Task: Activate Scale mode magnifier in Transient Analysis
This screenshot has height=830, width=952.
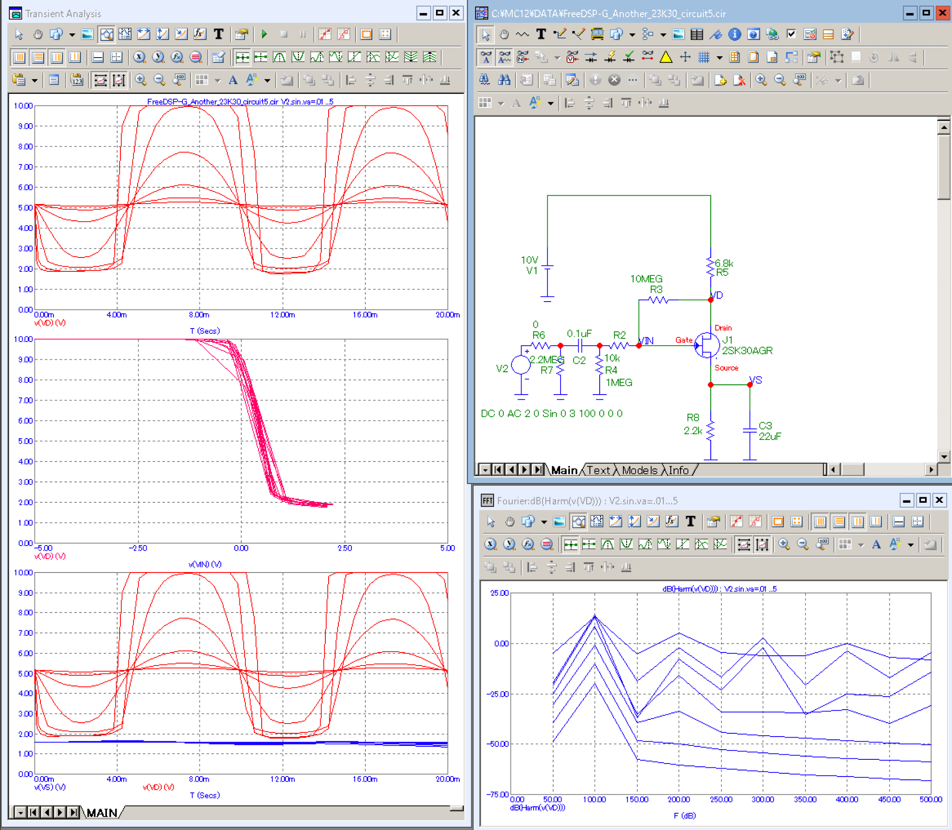Action: pos(106,34)
